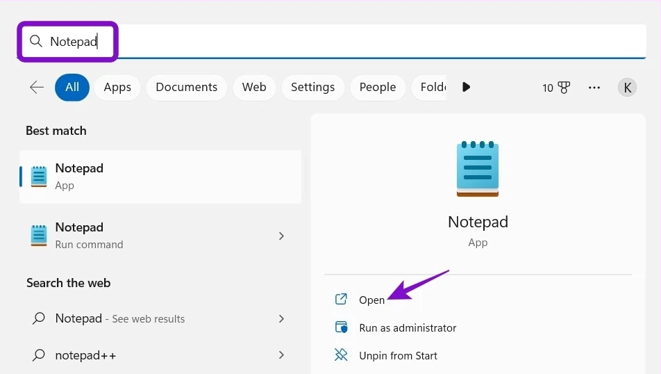Click the Run as administrator shield icon
The height and width of the screenshot is (374, 661).
[x=341, y=327]
